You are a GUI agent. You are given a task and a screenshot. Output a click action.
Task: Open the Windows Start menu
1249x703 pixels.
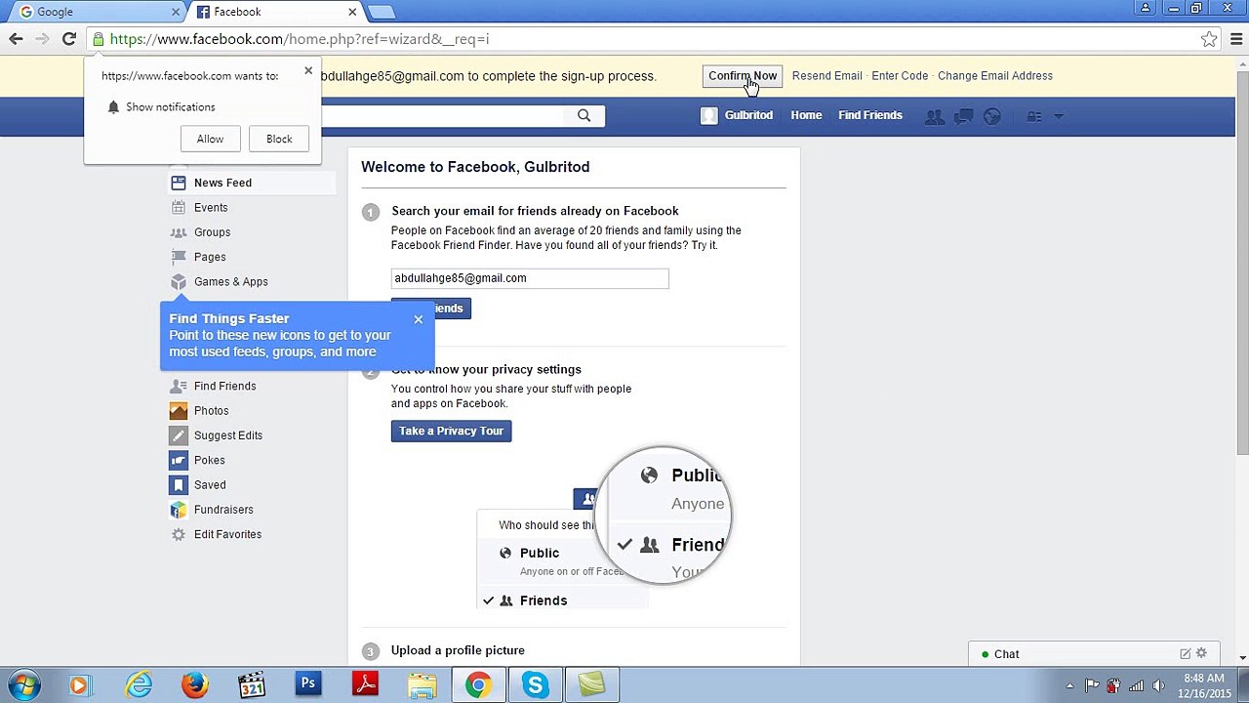23,684
